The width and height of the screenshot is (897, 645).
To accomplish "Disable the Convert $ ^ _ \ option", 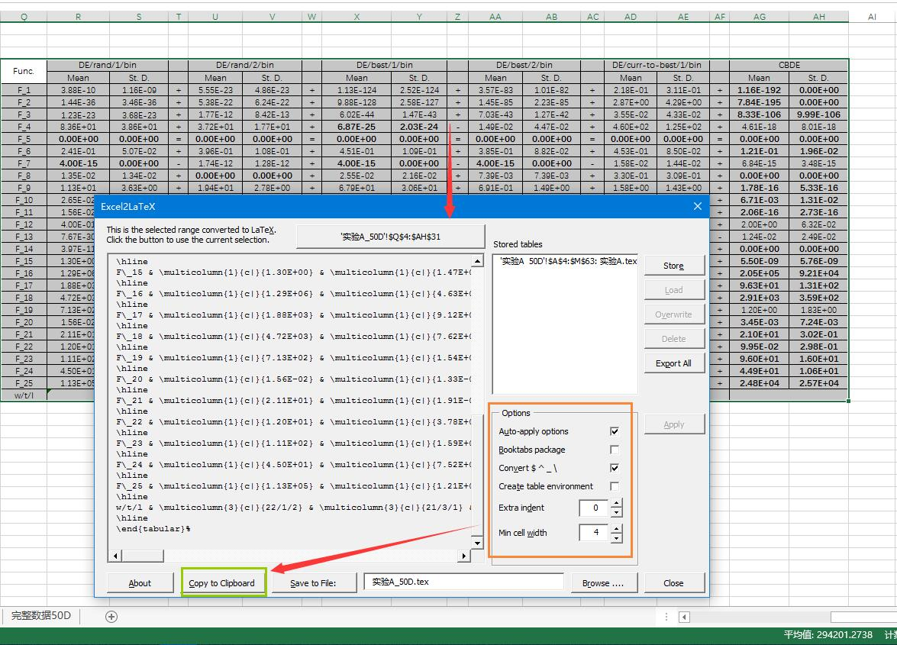I will click(615, 468).
